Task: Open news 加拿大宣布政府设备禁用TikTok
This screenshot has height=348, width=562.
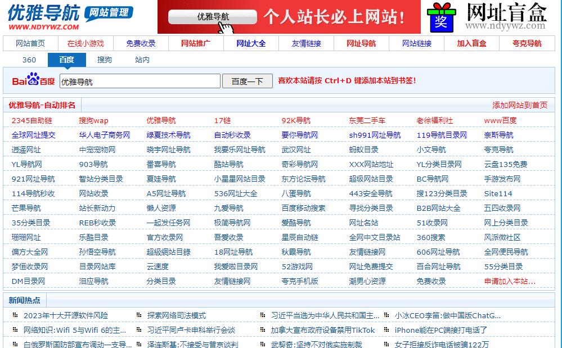Action: 322,330
